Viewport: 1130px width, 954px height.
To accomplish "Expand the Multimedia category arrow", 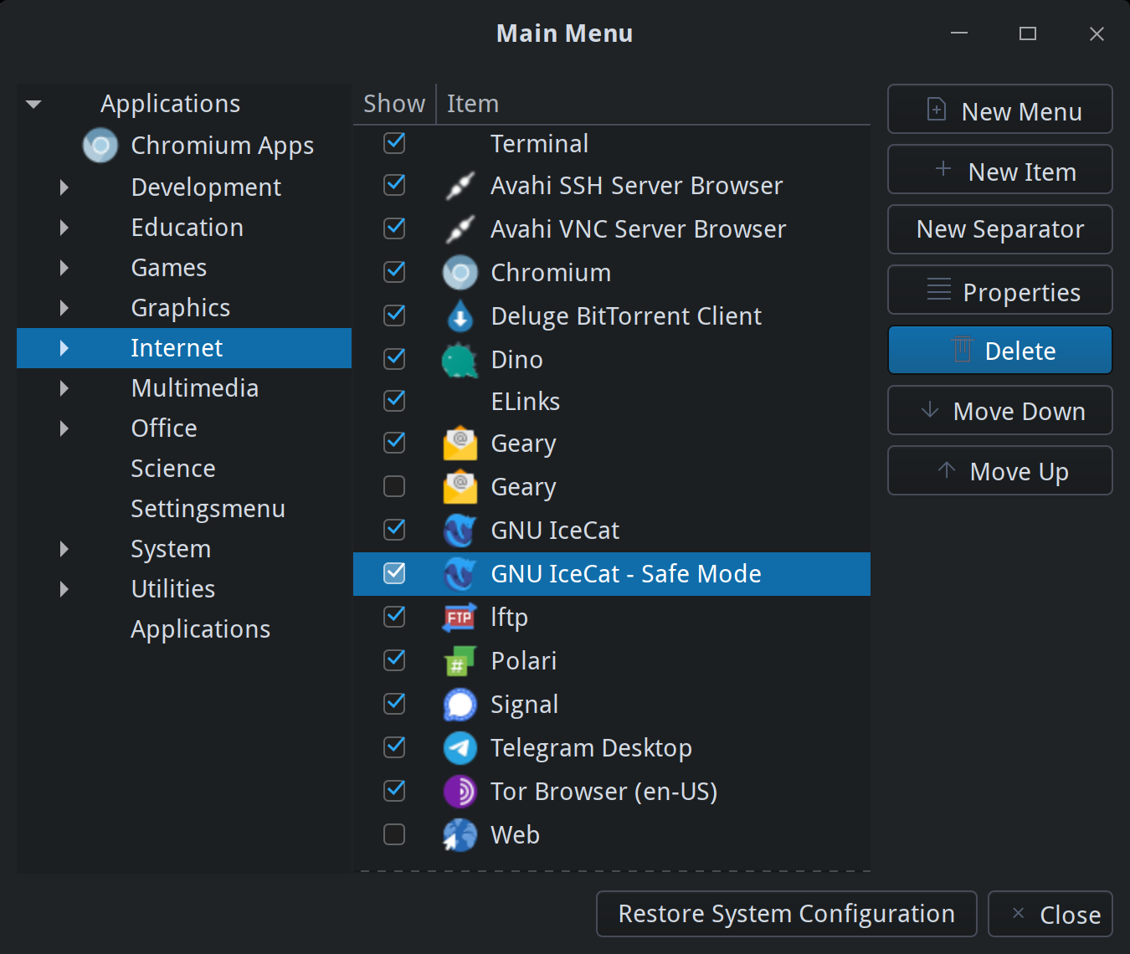I will [x=64, y=388].
